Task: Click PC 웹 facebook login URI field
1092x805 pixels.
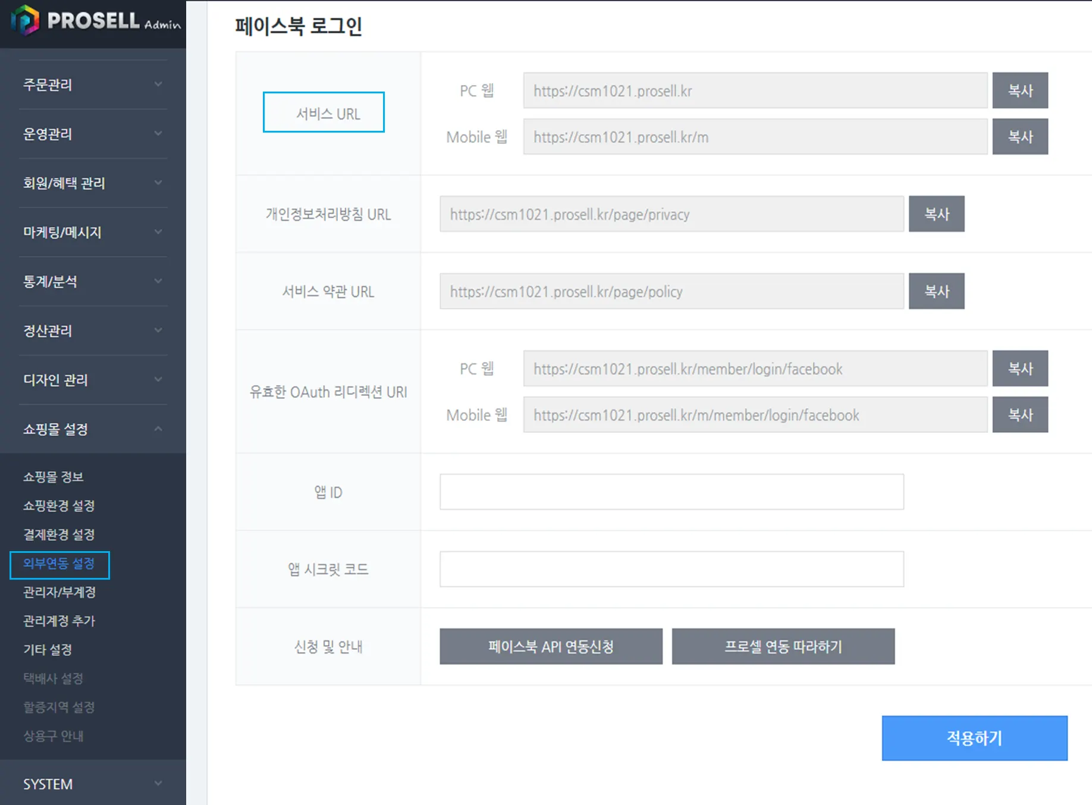Action: pos(755,369)
